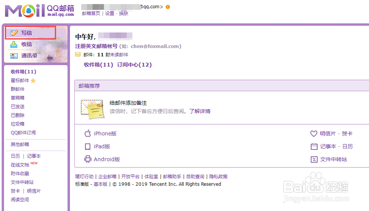
Task: Open 群邮件 folder
Action: pyautogui.click(x=18, y=89)
